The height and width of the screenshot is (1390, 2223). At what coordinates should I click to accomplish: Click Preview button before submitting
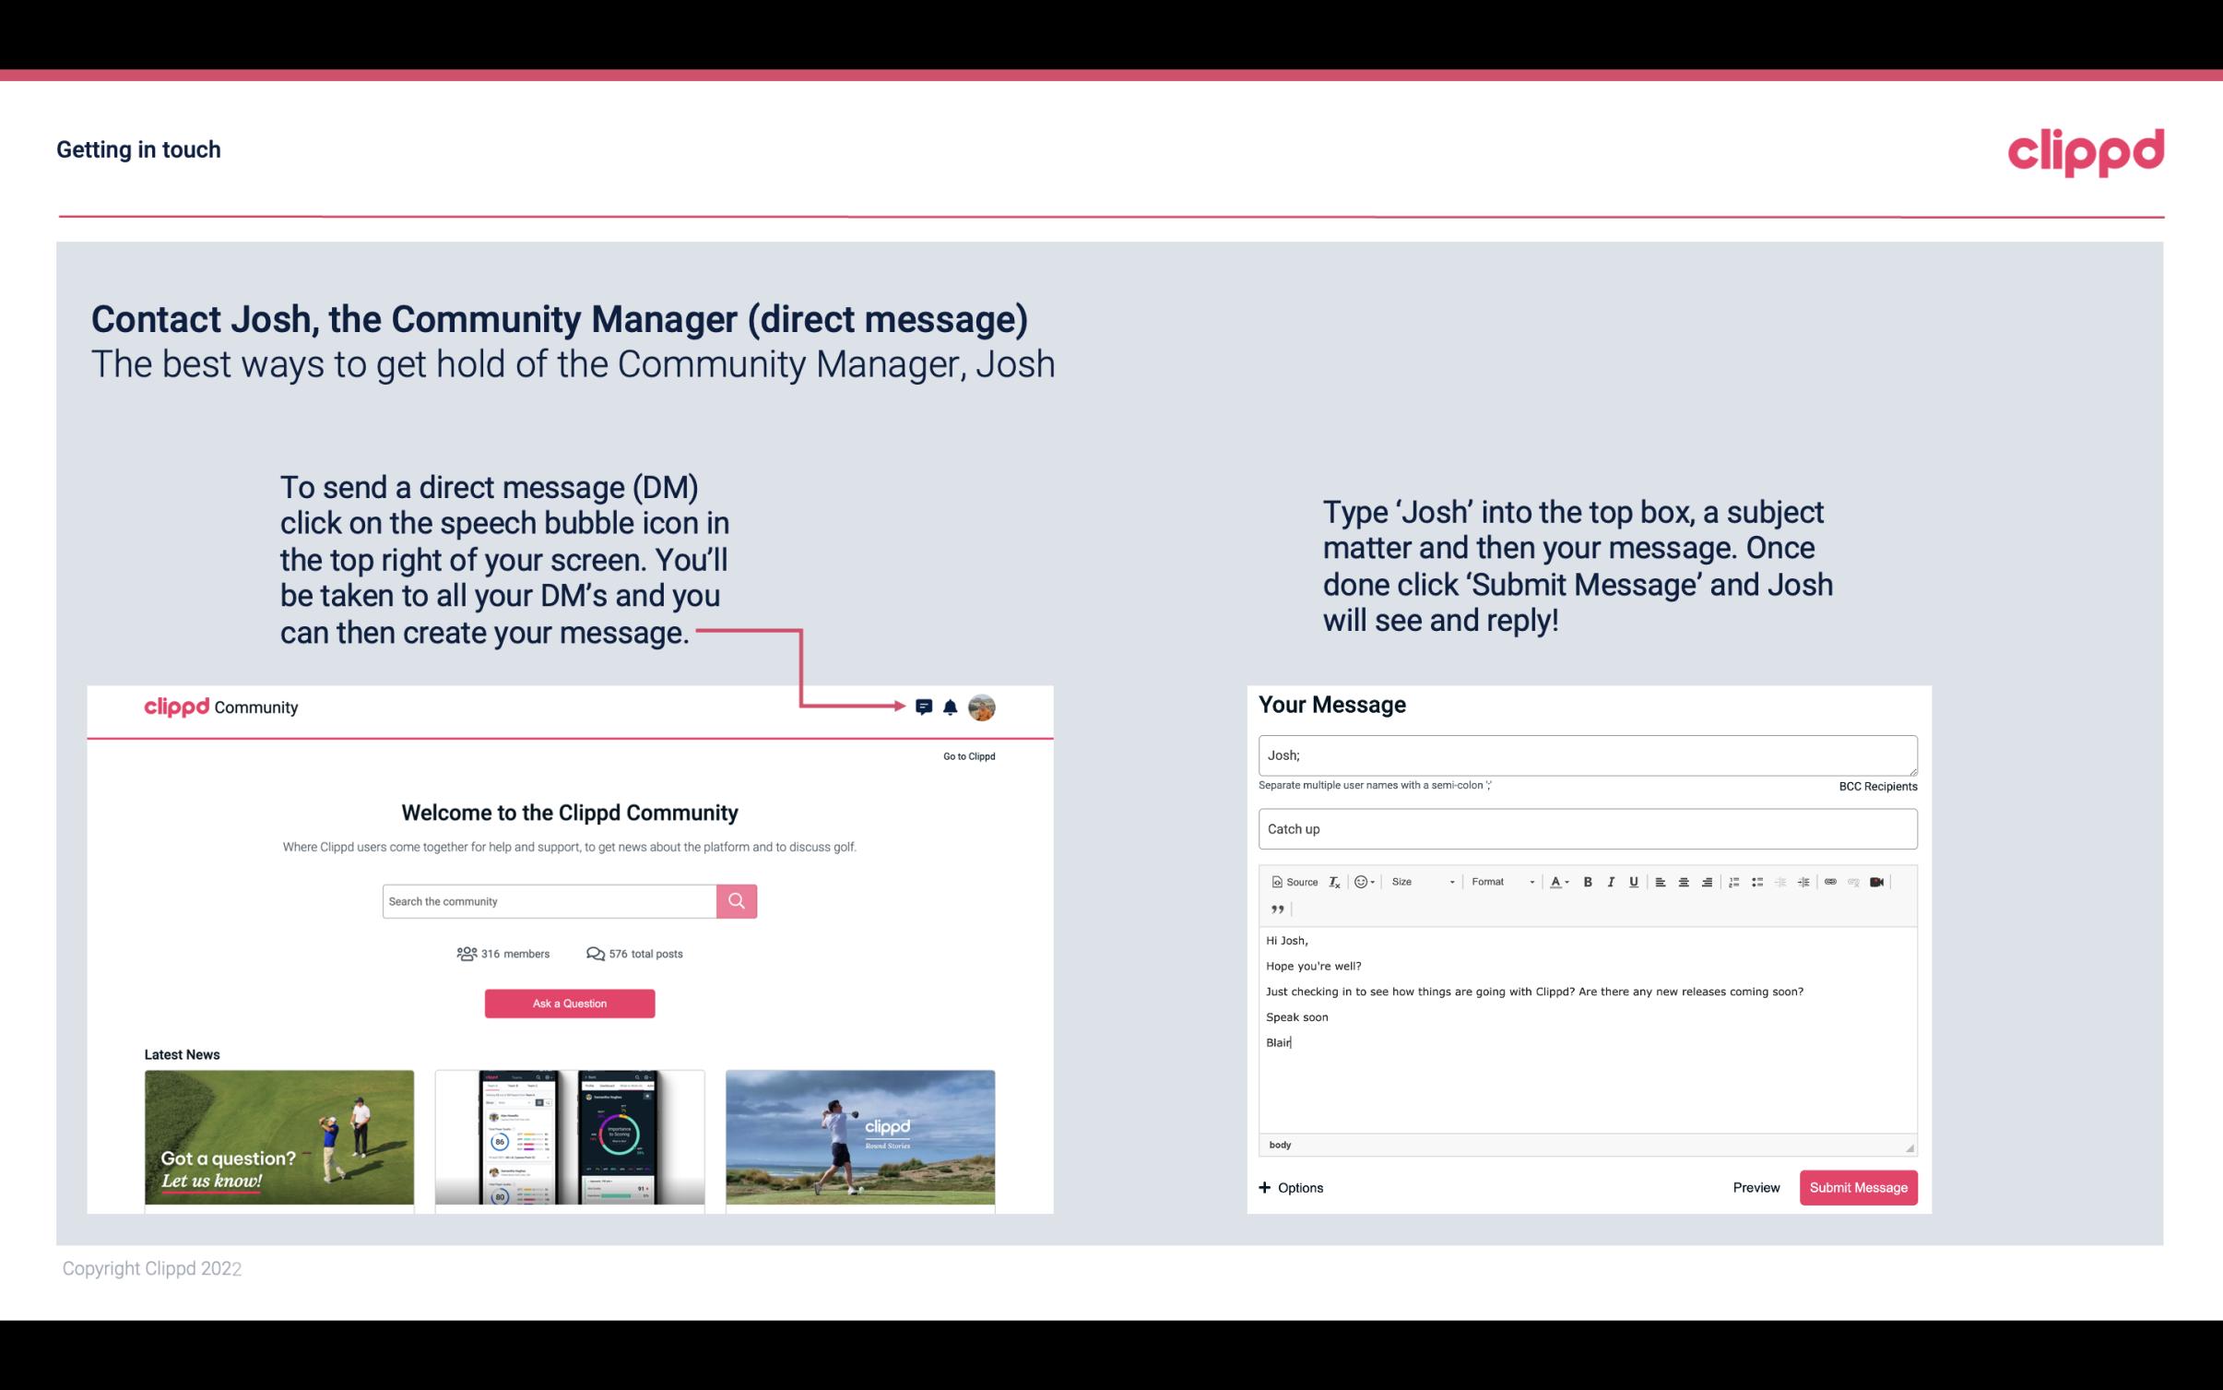1757,1188
